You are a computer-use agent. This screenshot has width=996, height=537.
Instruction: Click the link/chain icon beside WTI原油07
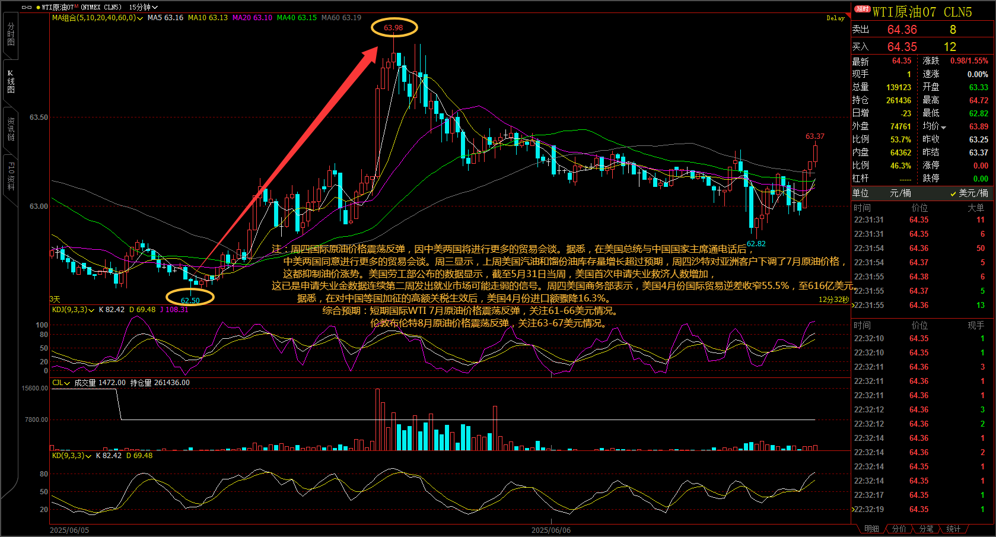click(x=27, y=7)
